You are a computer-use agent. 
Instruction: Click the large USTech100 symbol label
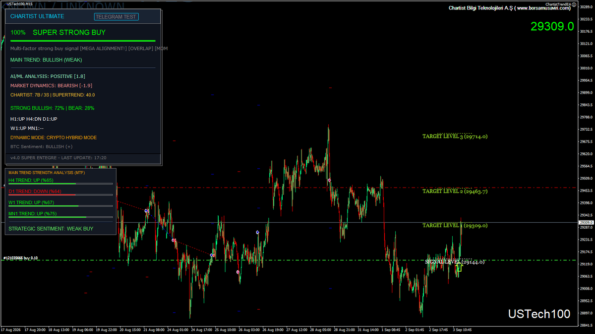click(539, 314)
